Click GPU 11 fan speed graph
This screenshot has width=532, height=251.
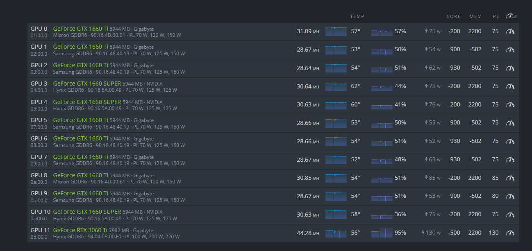382,233
